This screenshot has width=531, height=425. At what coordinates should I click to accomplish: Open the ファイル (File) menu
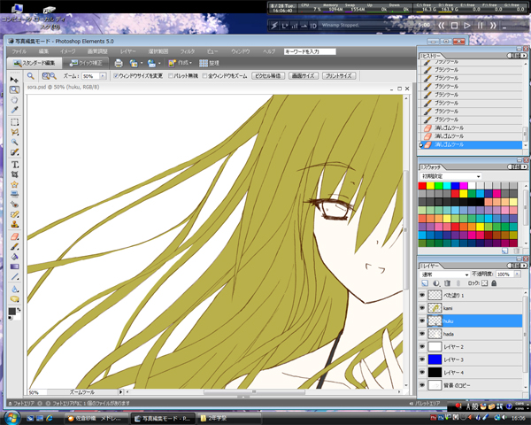(x=19, y=51)
